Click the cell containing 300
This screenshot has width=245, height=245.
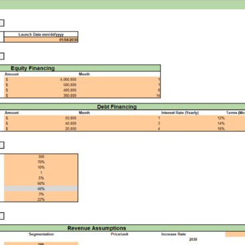click(41, 157)
